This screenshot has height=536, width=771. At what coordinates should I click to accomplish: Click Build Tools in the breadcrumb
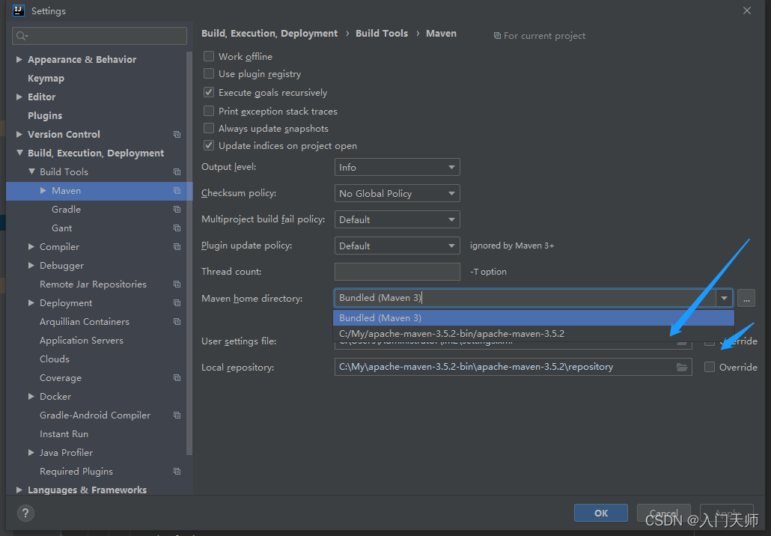click(x=382, y=34)
